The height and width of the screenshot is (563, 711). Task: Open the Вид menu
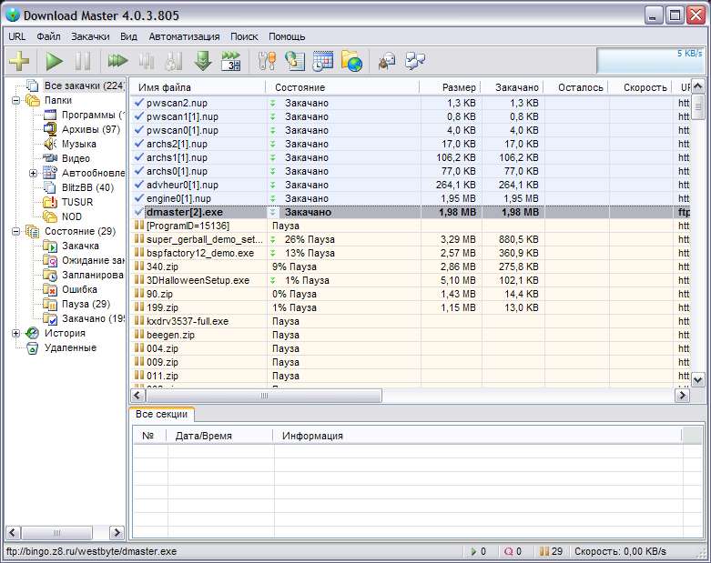(128, 36)
